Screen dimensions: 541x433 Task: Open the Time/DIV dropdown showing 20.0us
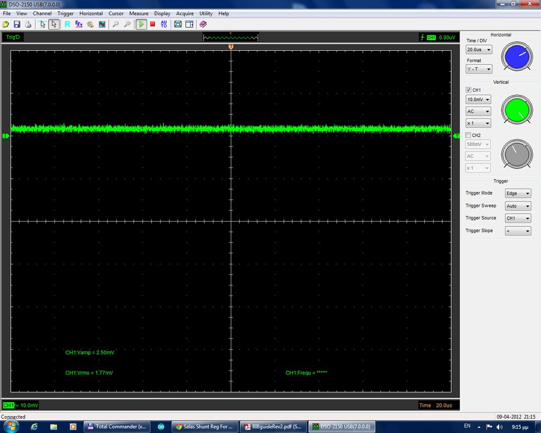pos(478,49)
